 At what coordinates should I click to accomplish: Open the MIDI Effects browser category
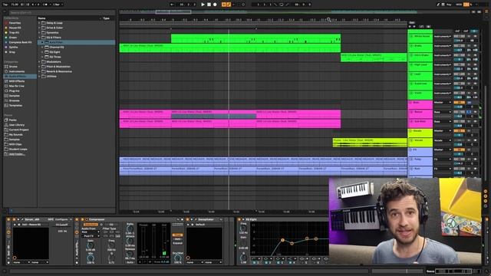click(17, 81)
